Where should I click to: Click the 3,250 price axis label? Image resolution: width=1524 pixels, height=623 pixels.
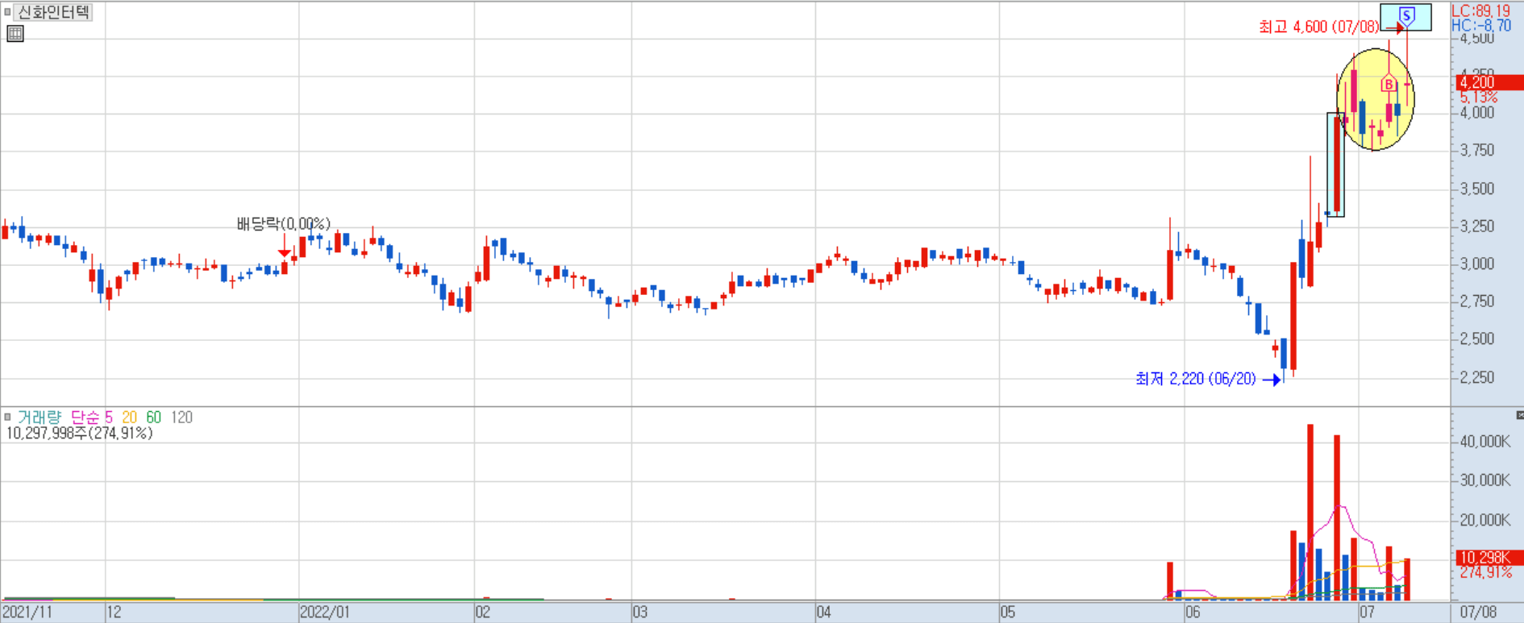pyautogui.click(x=1477, y=226)
